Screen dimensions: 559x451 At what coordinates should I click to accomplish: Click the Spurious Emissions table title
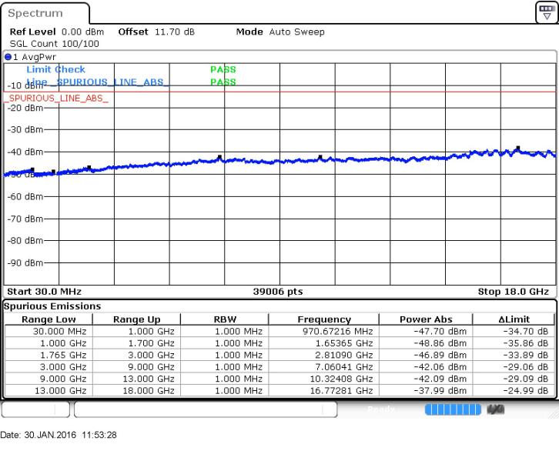[x=52, y=306]
